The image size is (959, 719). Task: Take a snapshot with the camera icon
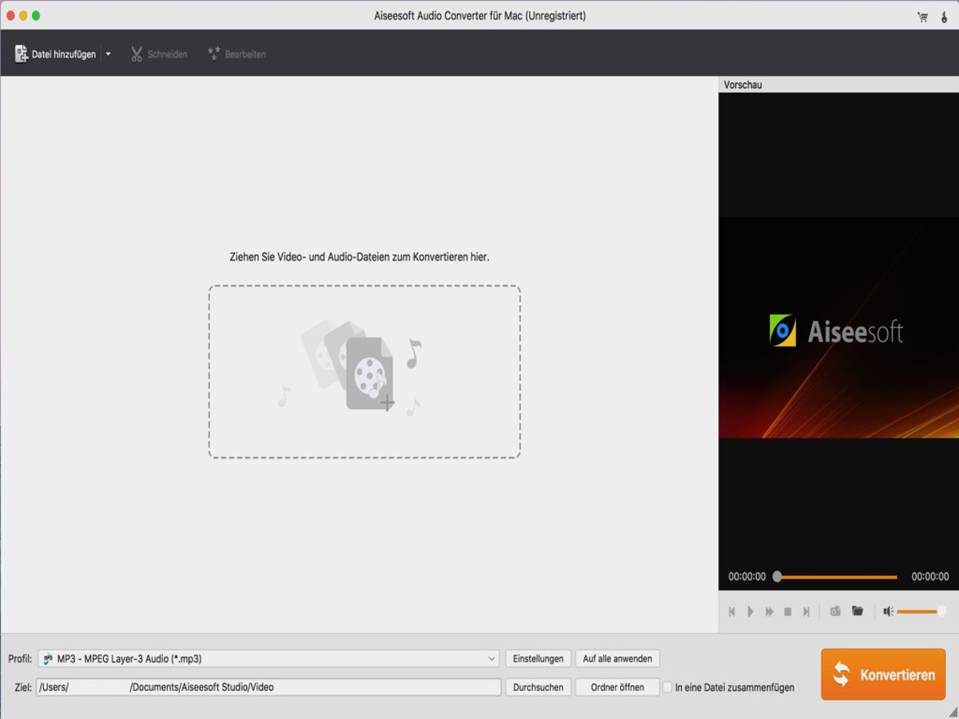[835, 611]
